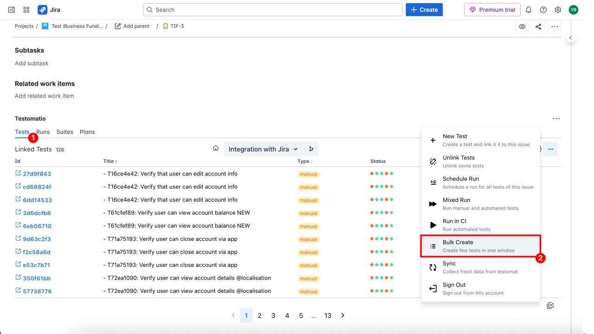Switch to the Suites tab

(65, 132)
